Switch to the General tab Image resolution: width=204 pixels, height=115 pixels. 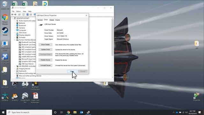pos(40,20)
